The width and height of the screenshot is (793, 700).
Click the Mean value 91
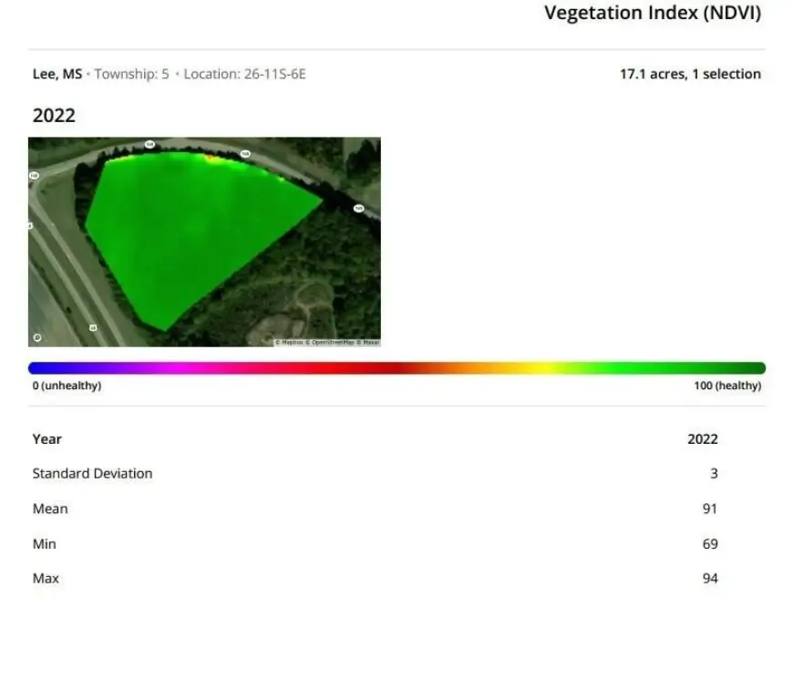[x=709, y=509]
